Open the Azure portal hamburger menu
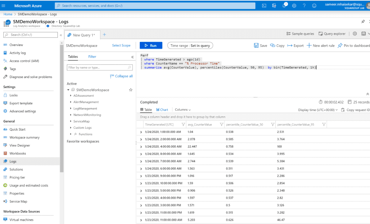 [3, 6]
